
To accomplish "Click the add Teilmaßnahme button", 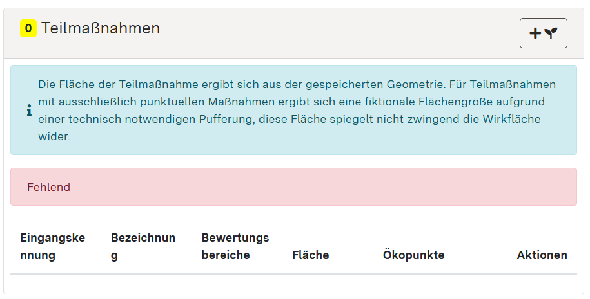I will point(543,33).
